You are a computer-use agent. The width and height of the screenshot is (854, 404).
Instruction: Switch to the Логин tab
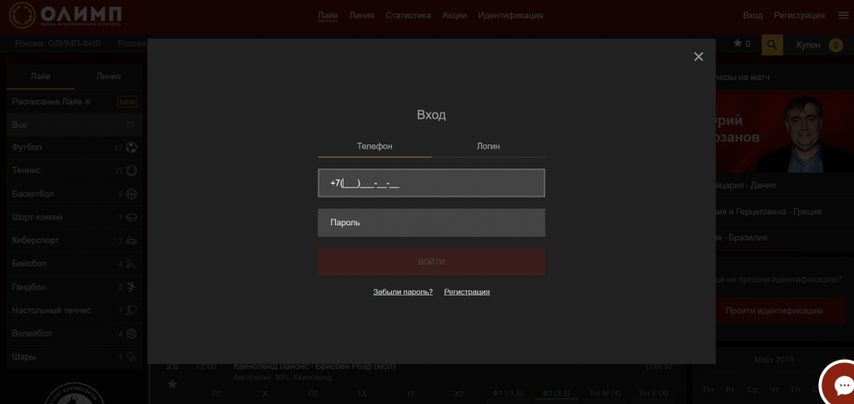[x=488, y=146]
